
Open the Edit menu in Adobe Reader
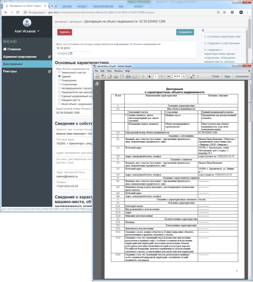coord(102,71)
